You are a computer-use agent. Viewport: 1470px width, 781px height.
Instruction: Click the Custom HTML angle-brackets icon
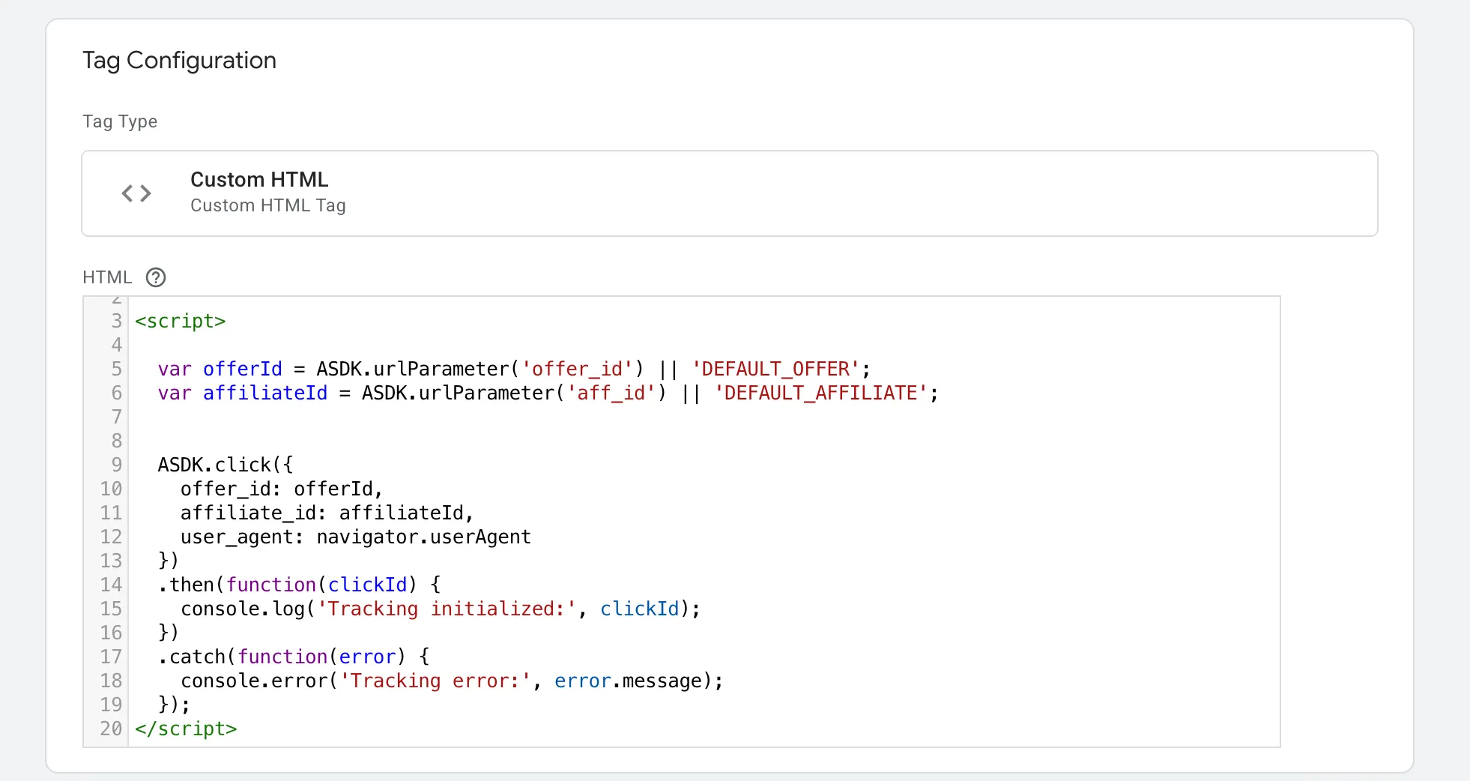pos(136,193)
